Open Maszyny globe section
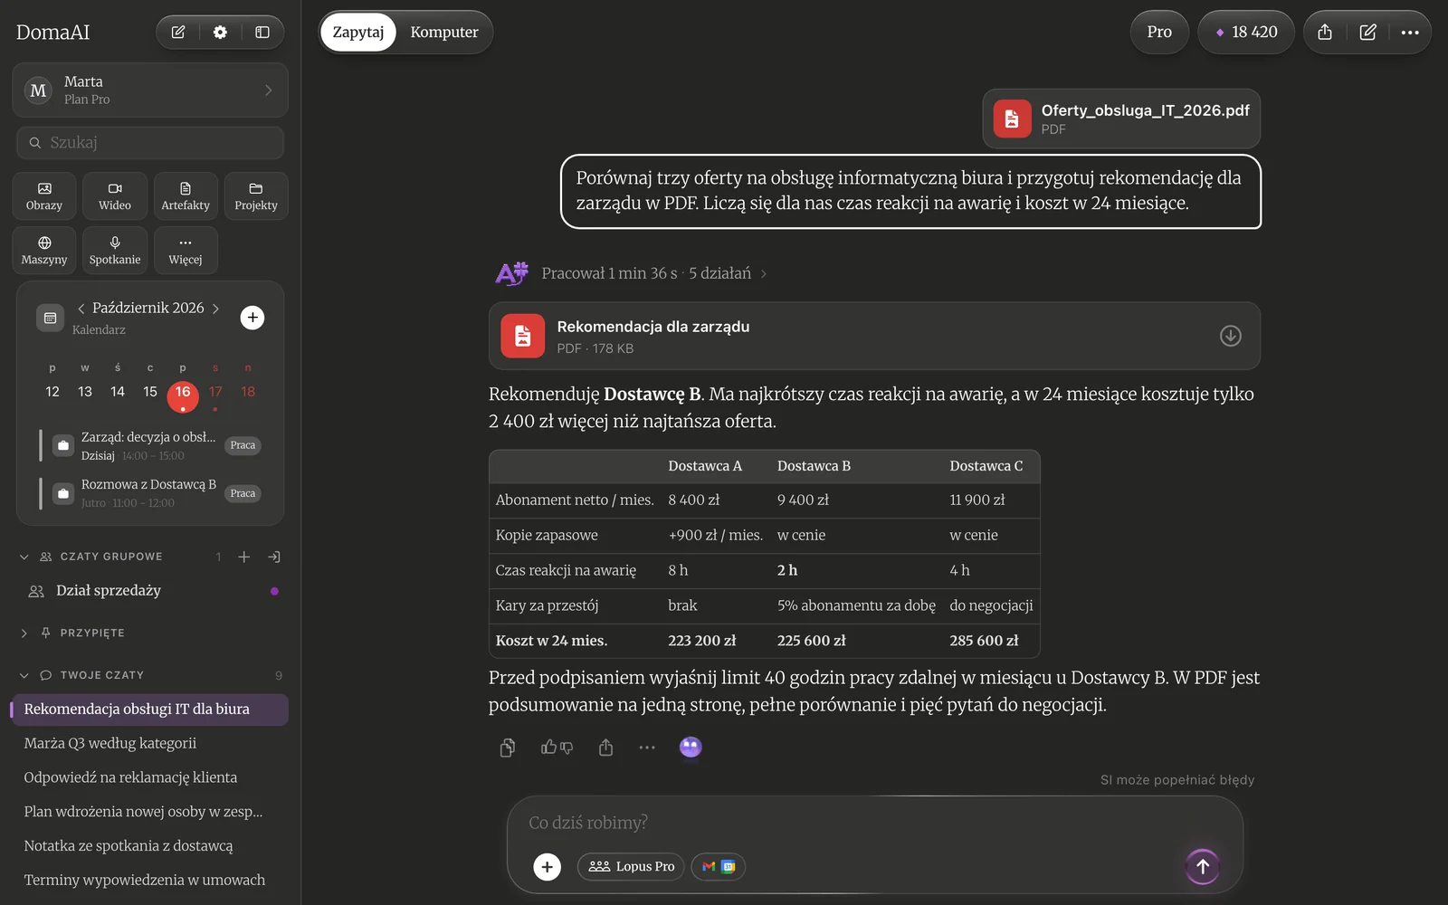 pos(44,251)
